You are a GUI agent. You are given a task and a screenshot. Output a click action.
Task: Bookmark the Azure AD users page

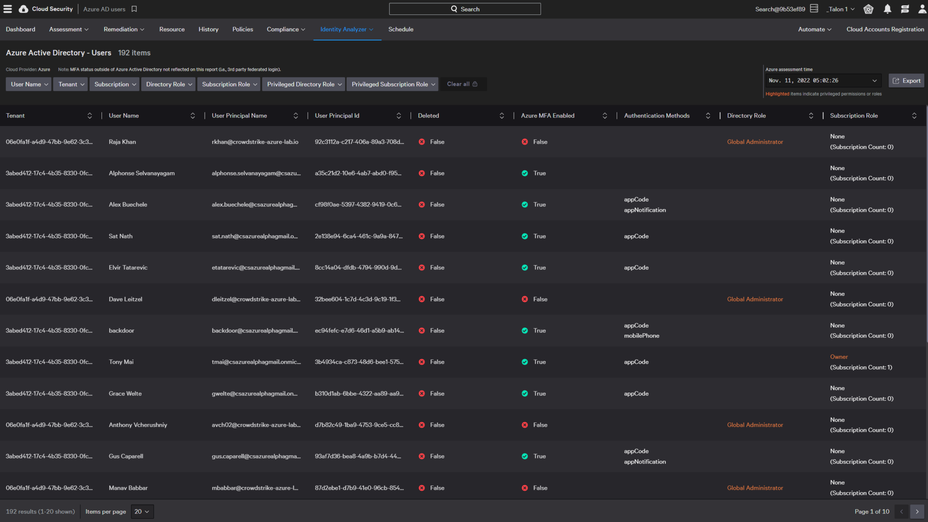tap(133, 9)
